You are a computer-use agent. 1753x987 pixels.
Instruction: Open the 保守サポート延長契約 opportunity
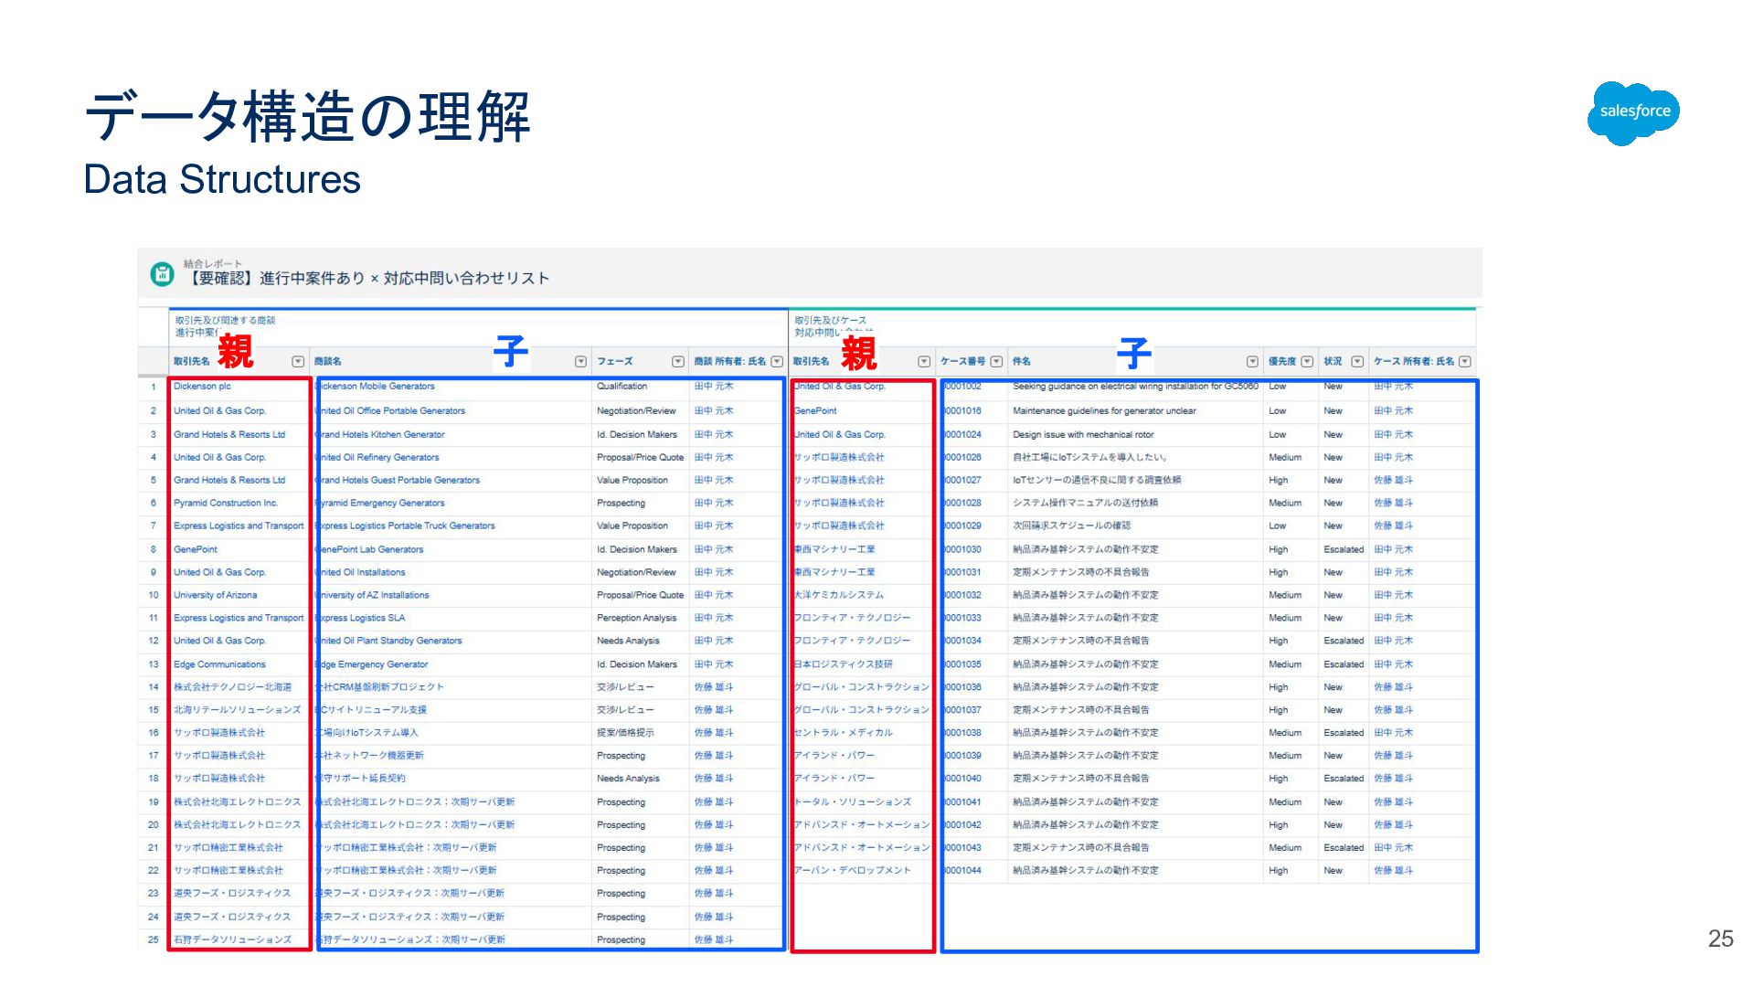[x=360, y=779]
